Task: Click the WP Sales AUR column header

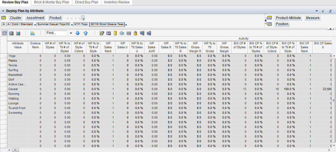Action: coord(152,47)
